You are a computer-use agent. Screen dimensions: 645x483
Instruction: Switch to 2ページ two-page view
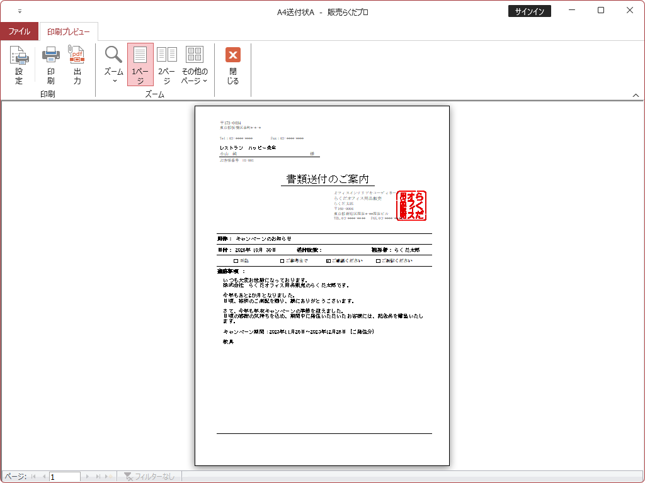pyautogui.click(x=167, y=65)
